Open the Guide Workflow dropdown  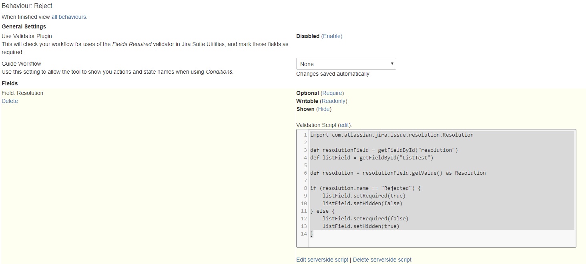click(346, 64)
